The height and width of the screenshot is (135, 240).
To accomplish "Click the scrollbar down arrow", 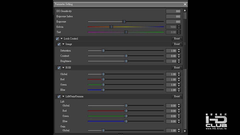I will [185, 131].
